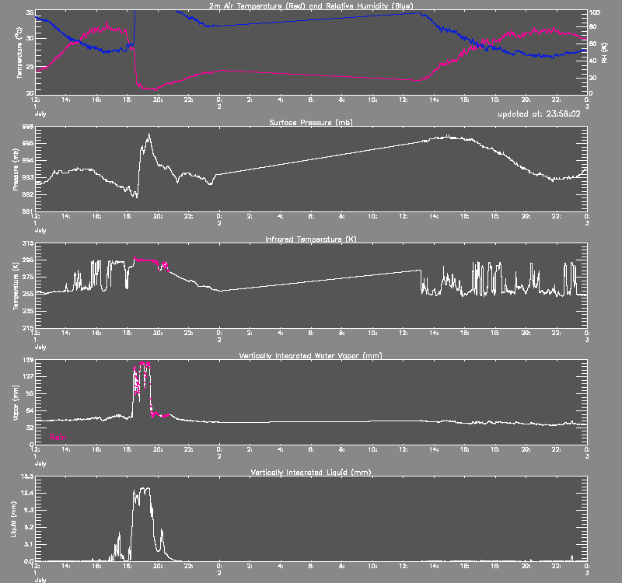Click the 'Vertically Integrated Liquid (mm)' title
622x583 pixels.
pos(311,472)
